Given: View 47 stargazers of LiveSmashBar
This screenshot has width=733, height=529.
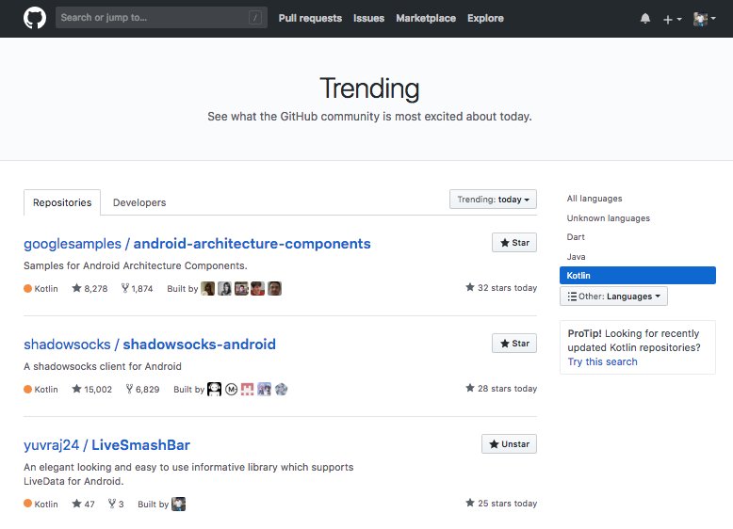Looking at the screenshot, I should 83,504.
